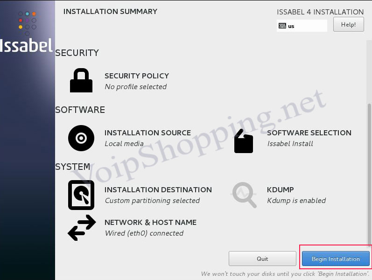This screenshot has width=372, height=280.
Task: Open the NETWORK & HOST NAME title link
Action: click(150, 222)
